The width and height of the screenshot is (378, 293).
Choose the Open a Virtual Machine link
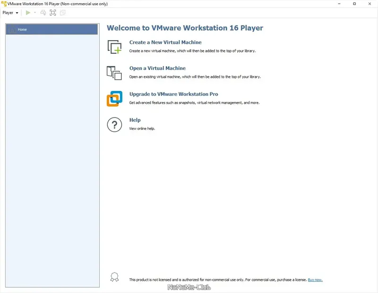click(x=157, y=68)
